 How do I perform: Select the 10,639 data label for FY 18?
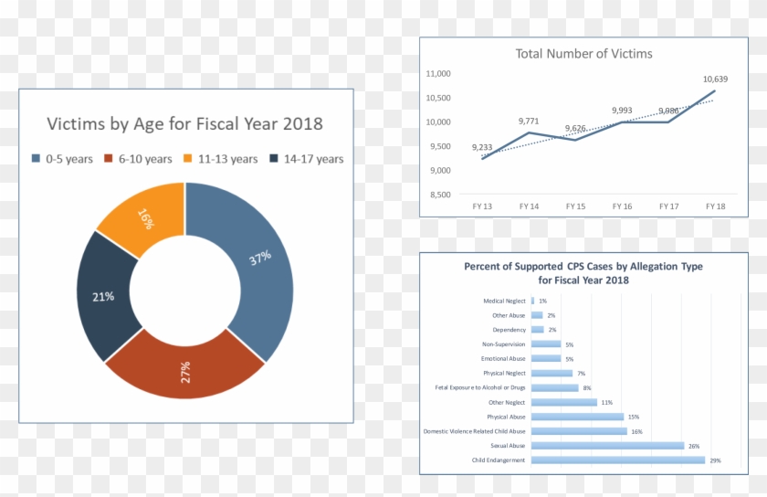tap(715, 79)
